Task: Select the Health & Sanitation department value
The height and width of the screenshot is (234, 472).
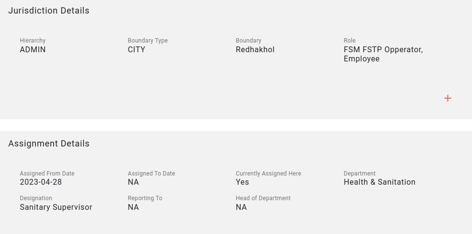Action: coord(379,182)
